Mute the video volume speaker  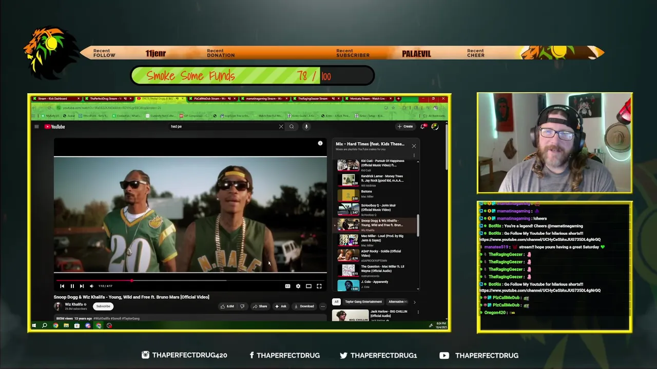point(91,286)
